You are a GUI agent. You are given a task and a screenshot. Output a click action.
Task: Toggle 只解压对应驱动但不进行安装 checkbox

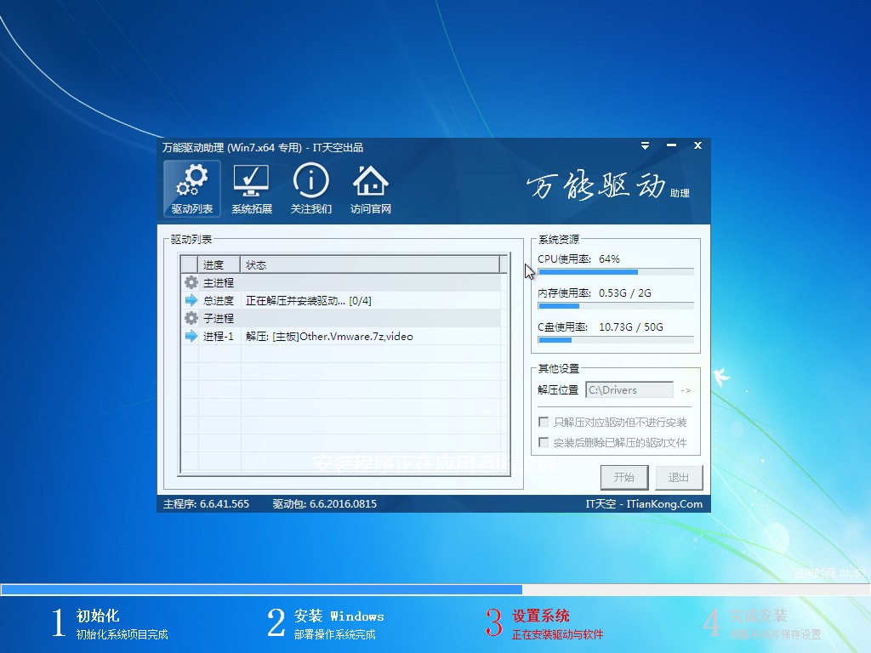click(544, 422)
